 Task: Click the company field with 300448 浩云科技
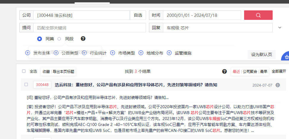pos(82,15)
